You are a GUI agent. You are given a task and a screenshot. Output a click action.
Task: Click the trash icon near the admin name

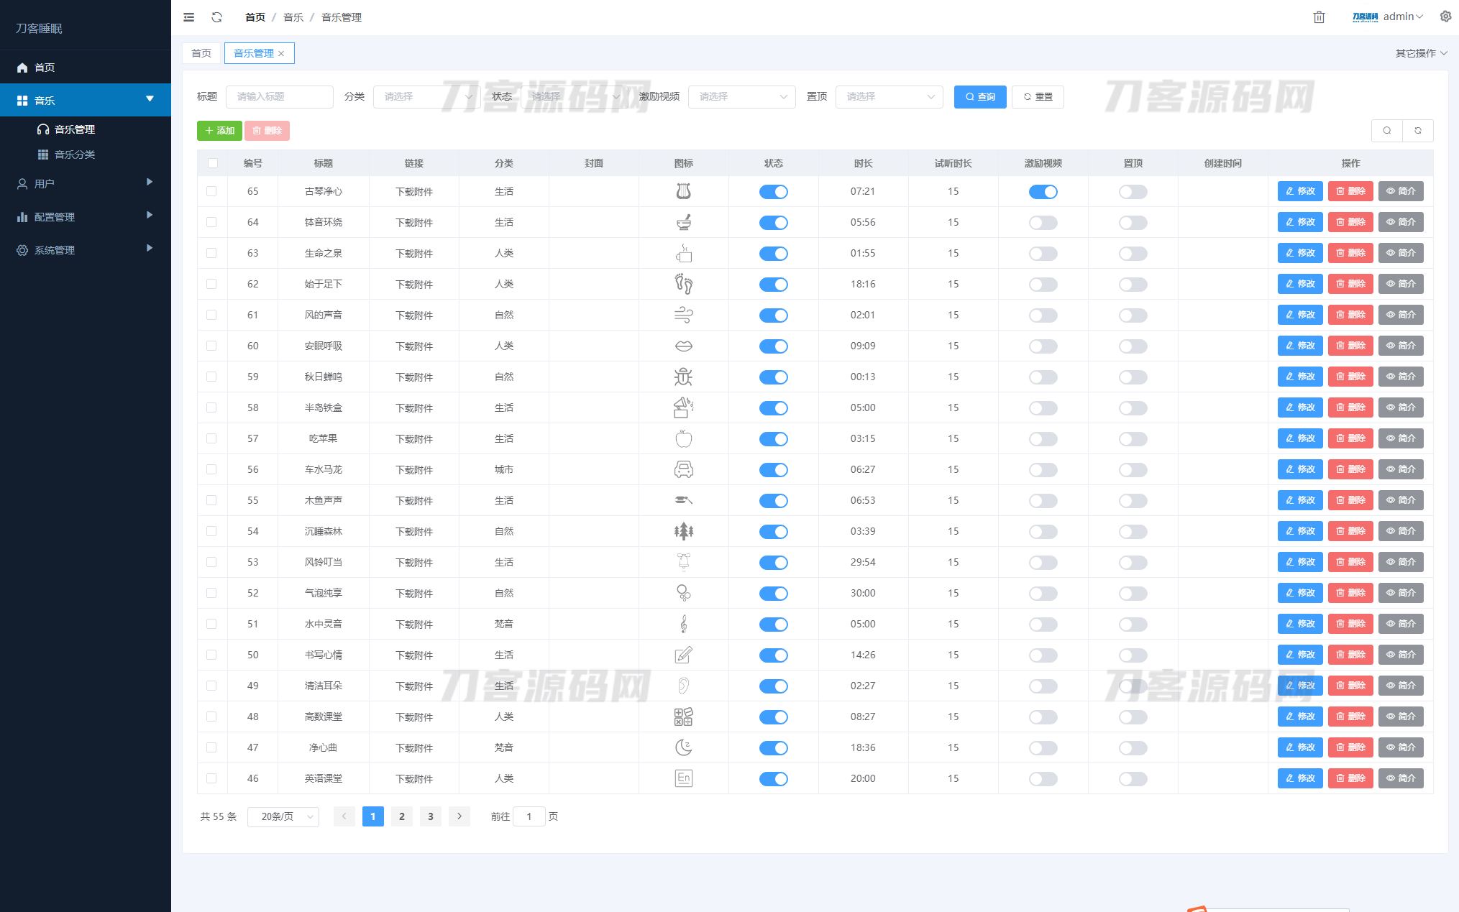tap(1319, 17)
